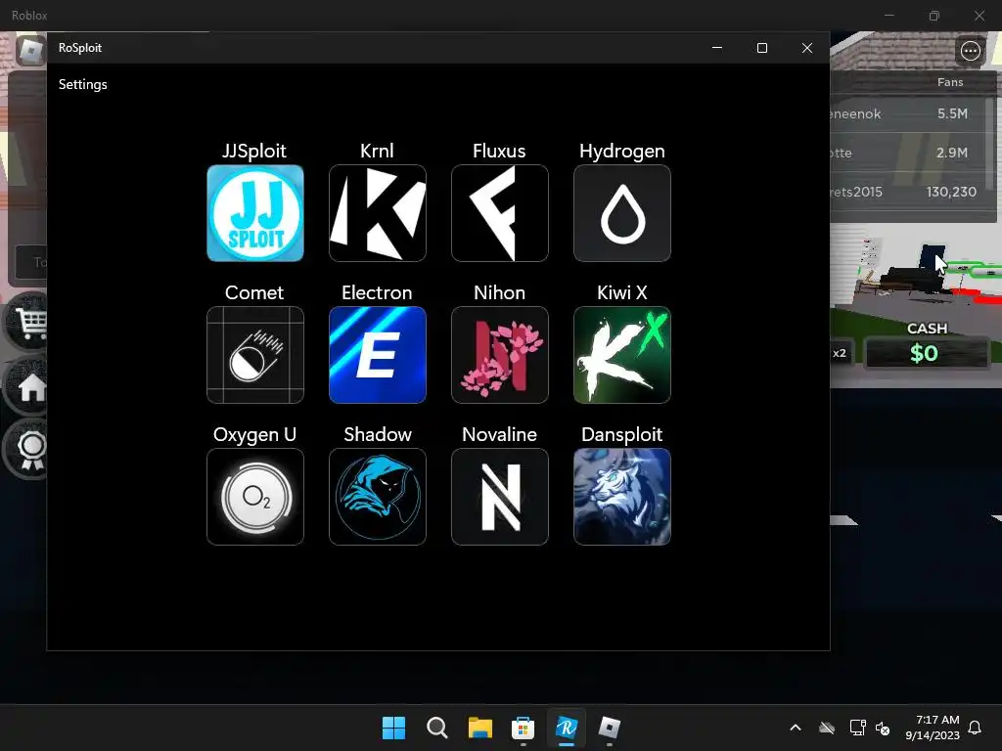Open the Settings menu in RoSploit
1002x751 pixels.
tap(83, 84)
